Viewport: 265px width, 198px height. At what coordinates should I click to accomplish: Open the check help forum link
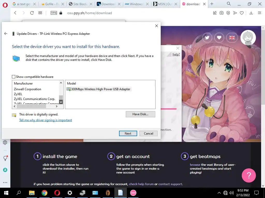(141, 184)
